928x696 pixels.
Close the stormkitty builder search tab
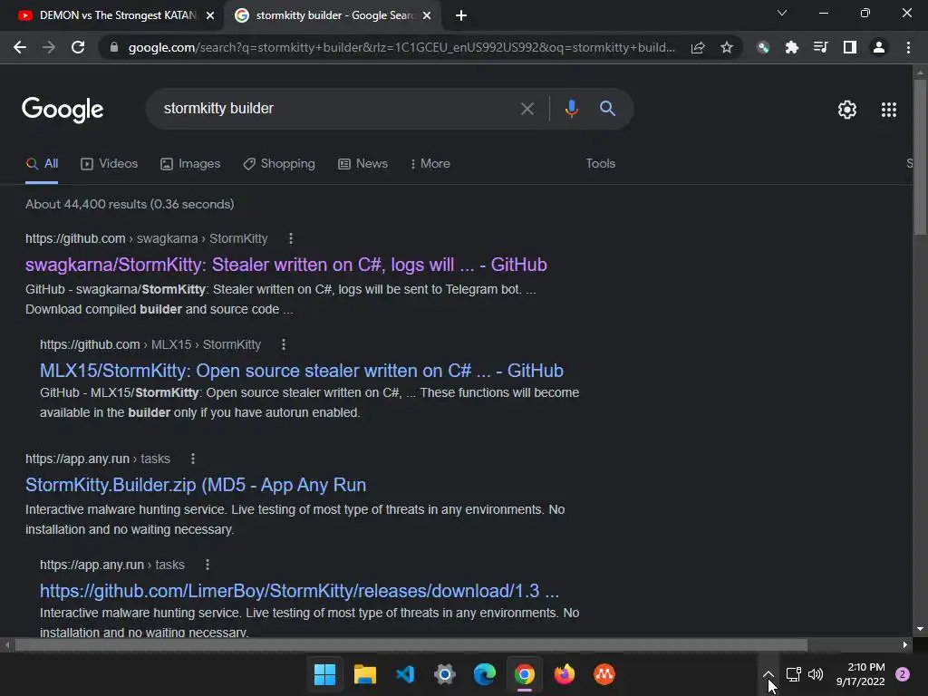(x=427, y=16)
